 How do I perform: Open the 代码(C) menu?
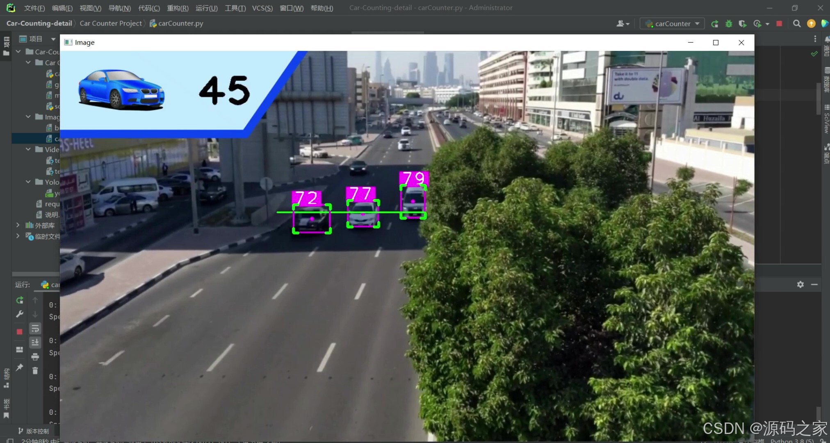point(149,8)
